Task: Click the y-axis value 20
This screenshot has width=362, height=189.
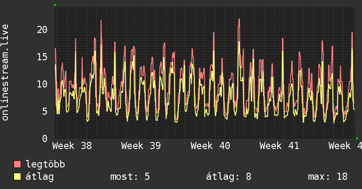Action: [x=42, y=29]
